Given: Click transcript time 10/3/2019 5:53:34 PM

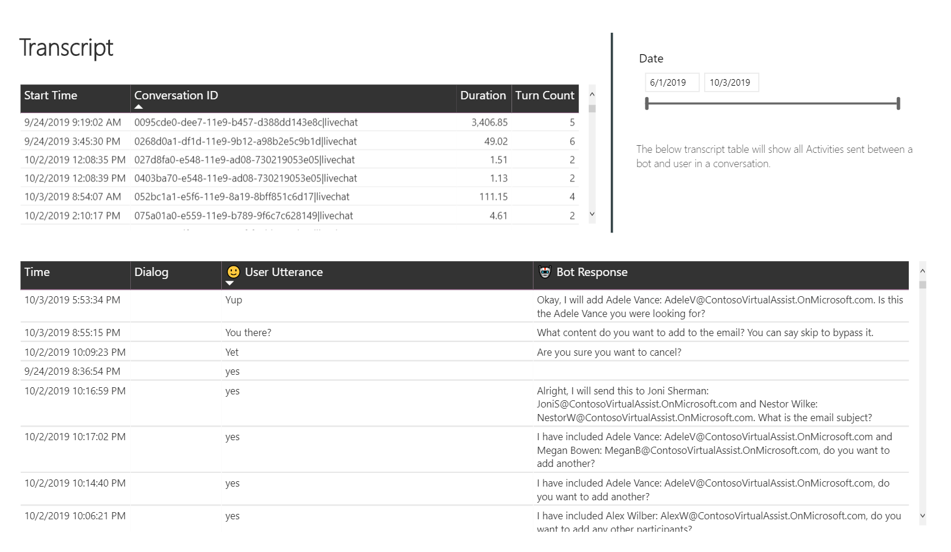Looking at the screenshot, I should click(72, 300).
